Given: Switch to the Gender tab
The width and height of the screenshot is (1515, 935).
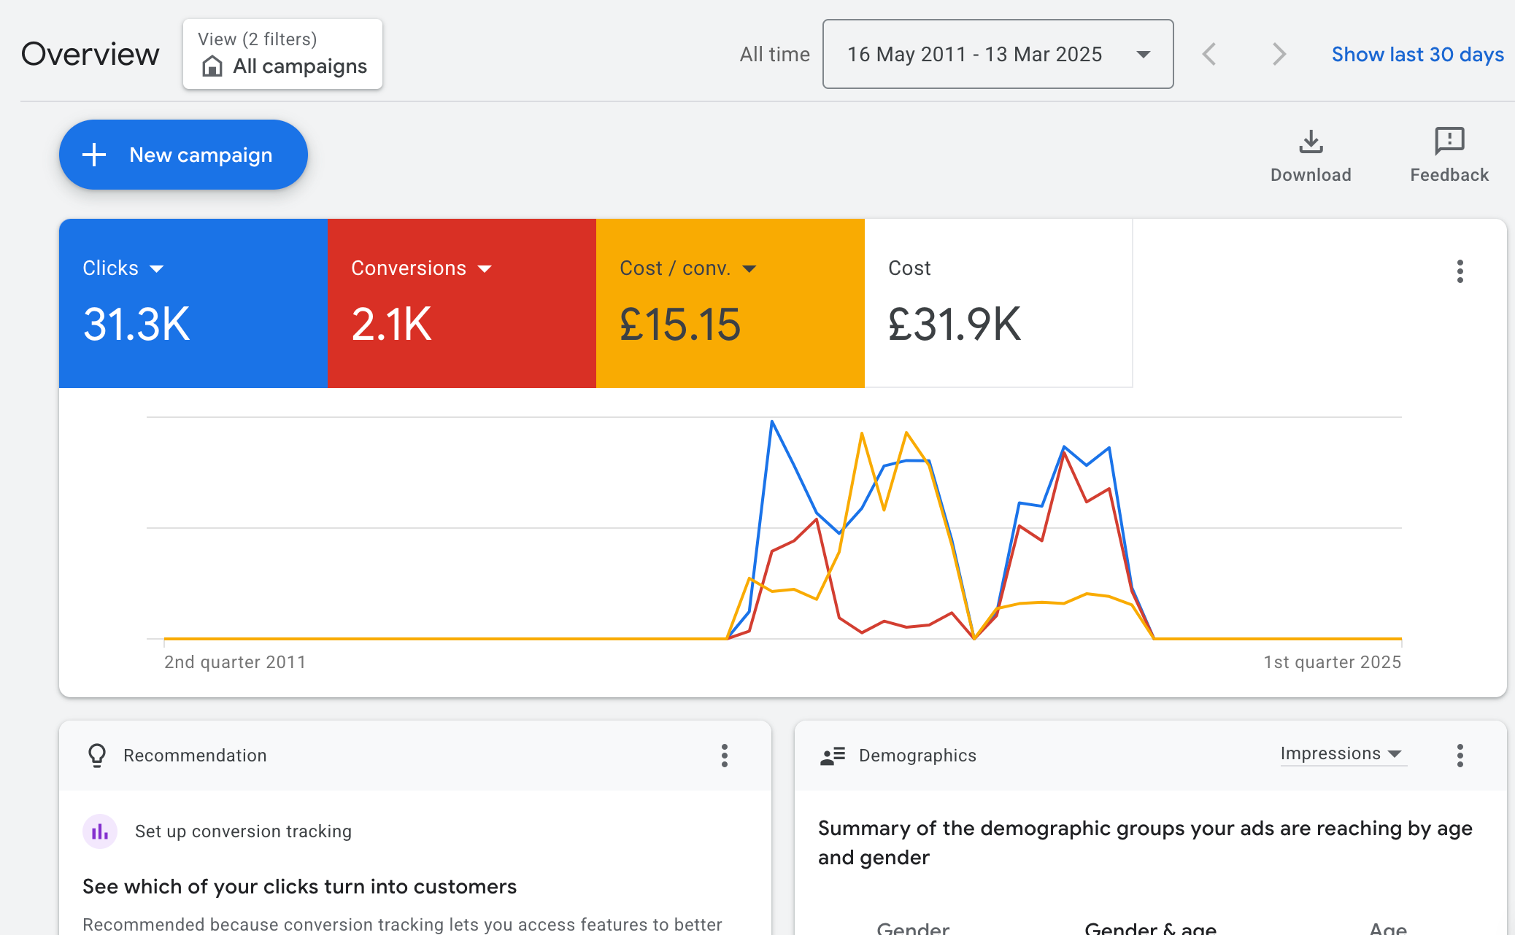Looking at the screenshot, I should [x=912, y=928].
